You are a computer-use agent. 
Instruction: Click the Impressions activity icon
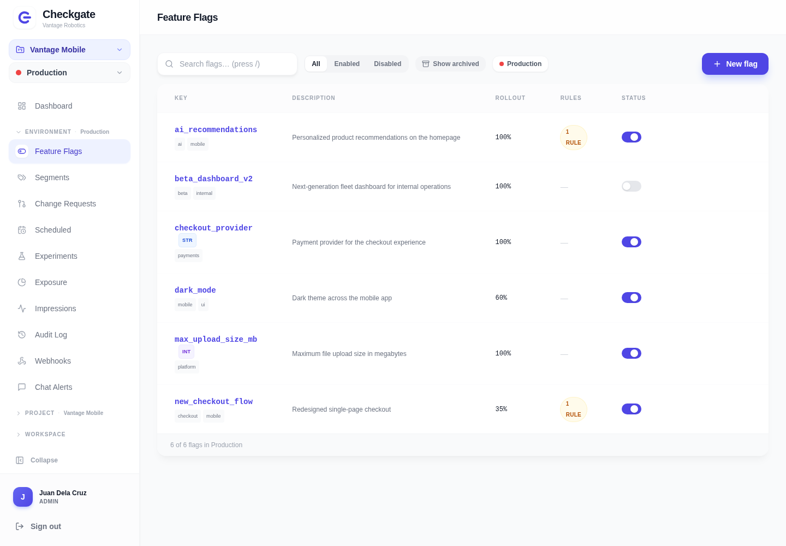pos(22,308)
